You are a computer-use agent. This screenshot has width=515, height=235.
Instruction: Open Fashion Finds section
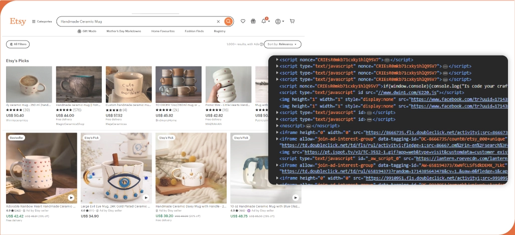point(194,31)
